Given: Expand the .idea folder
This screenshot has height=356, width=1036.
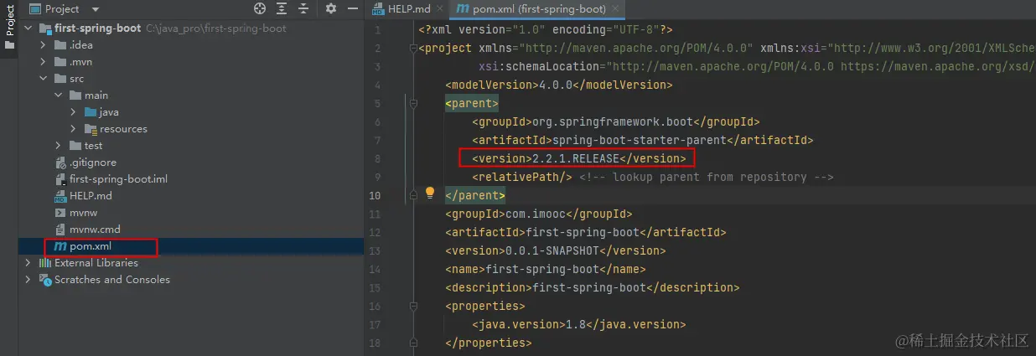Looking at the screenshot, I should point(44,44).
